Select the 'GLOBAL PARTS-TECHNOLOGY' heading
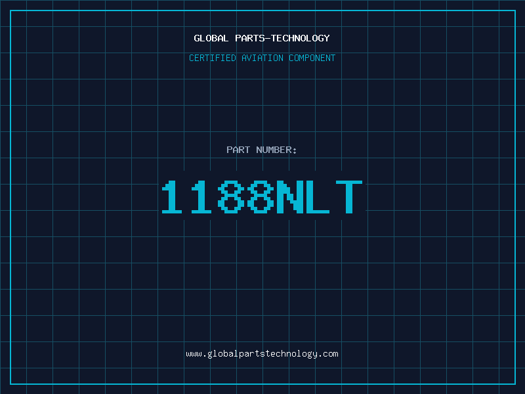 click(262, 38)
